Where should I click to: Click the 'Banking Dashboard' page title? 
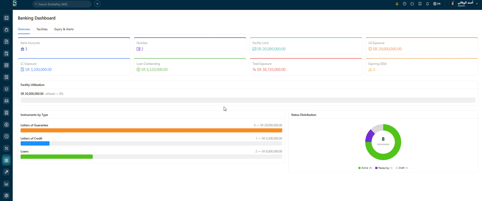[x=37, y=18]
